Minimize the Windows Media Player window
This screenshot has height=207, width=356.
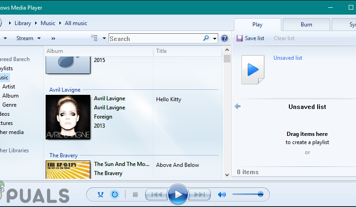(x=330, y=7)
